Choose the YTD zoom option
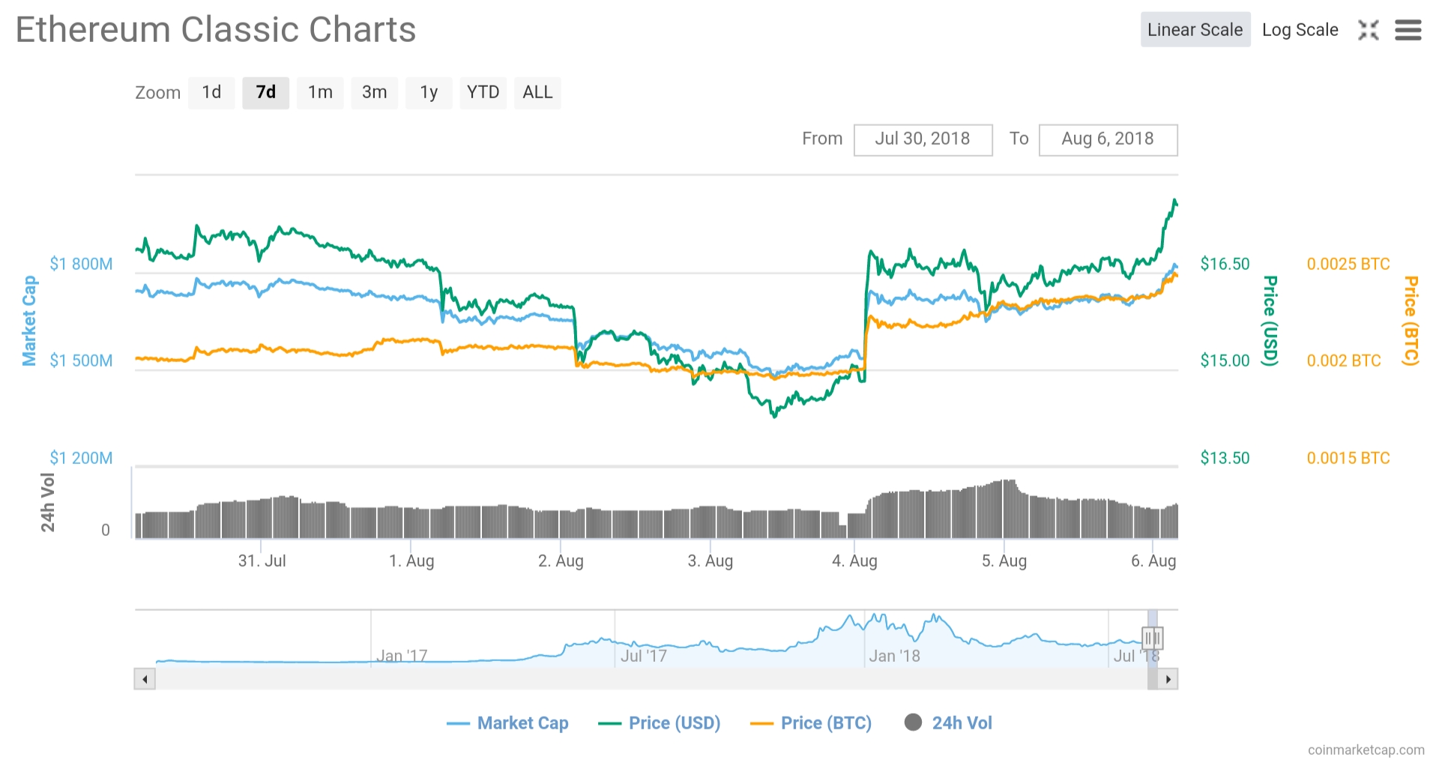This screenshot has height=760, width=1439. 483,92
